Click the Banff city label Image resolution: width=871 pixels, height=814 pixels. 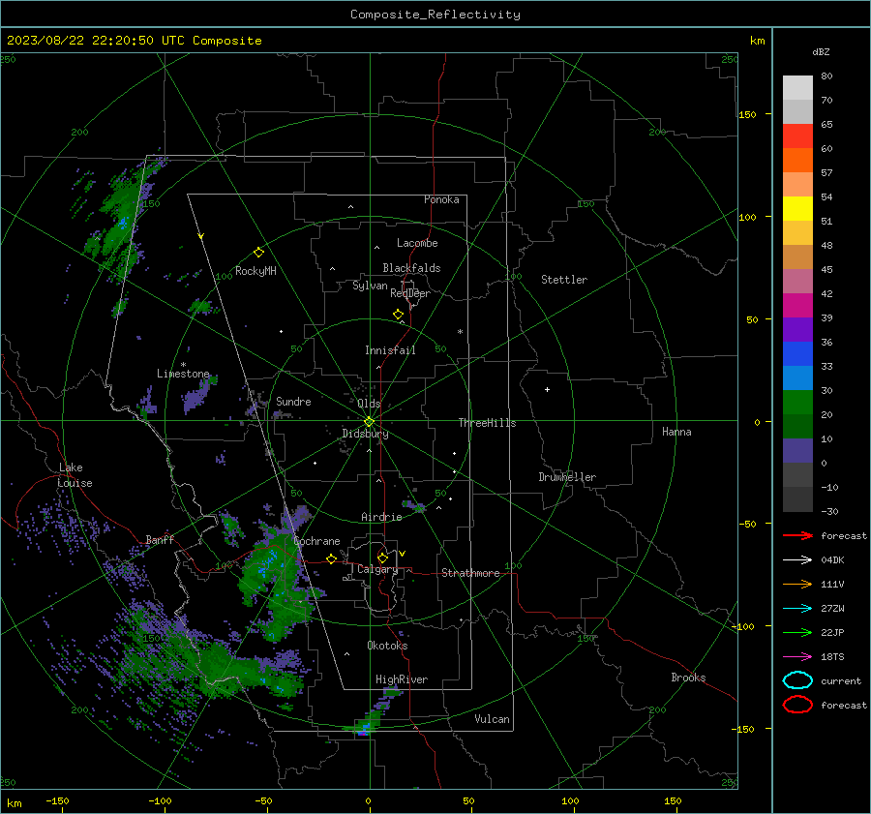tap(160, 540)
